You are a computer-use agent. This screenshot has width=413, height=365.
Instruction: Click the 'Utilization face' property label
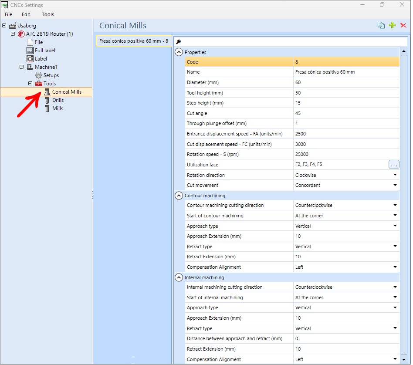[202, 165]
